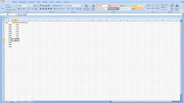Viewport: 184px width, 103px height.
Task: Decrease decimal places
Action: pos(80,9)
